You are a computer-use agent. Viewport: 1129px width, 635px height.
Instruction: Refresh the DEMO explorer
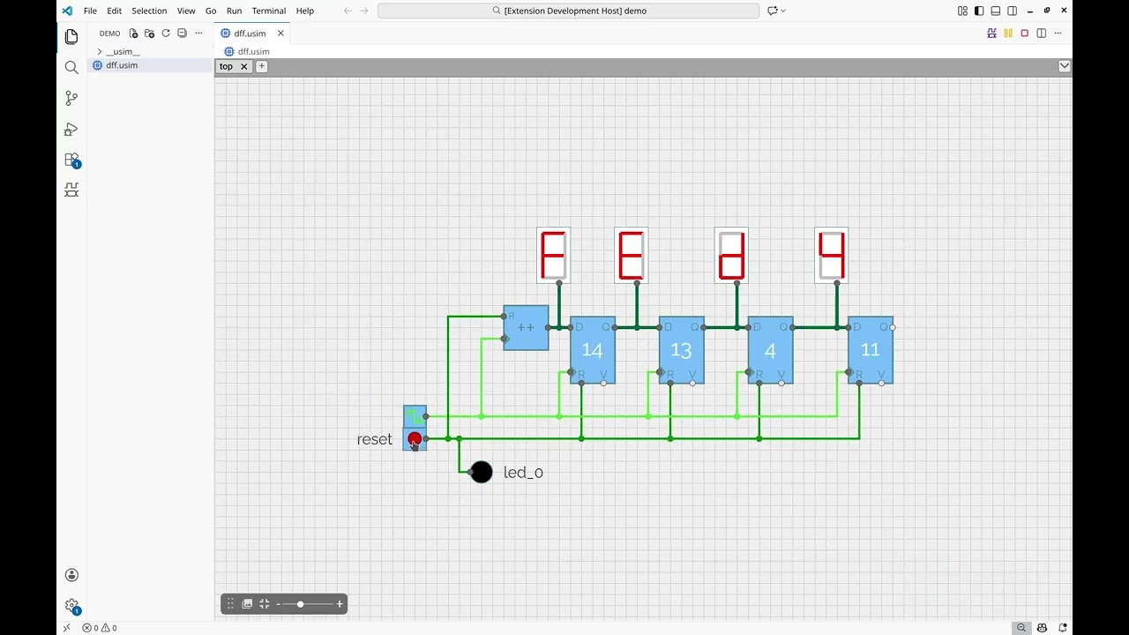(x=166, y=34)
